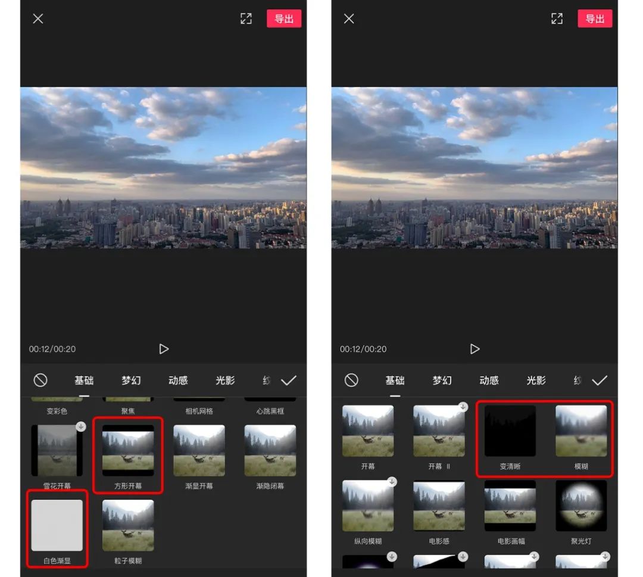Switch to 梦幻 tab in left screen
The image size is (643, 577).
click(x=131, y=380)
